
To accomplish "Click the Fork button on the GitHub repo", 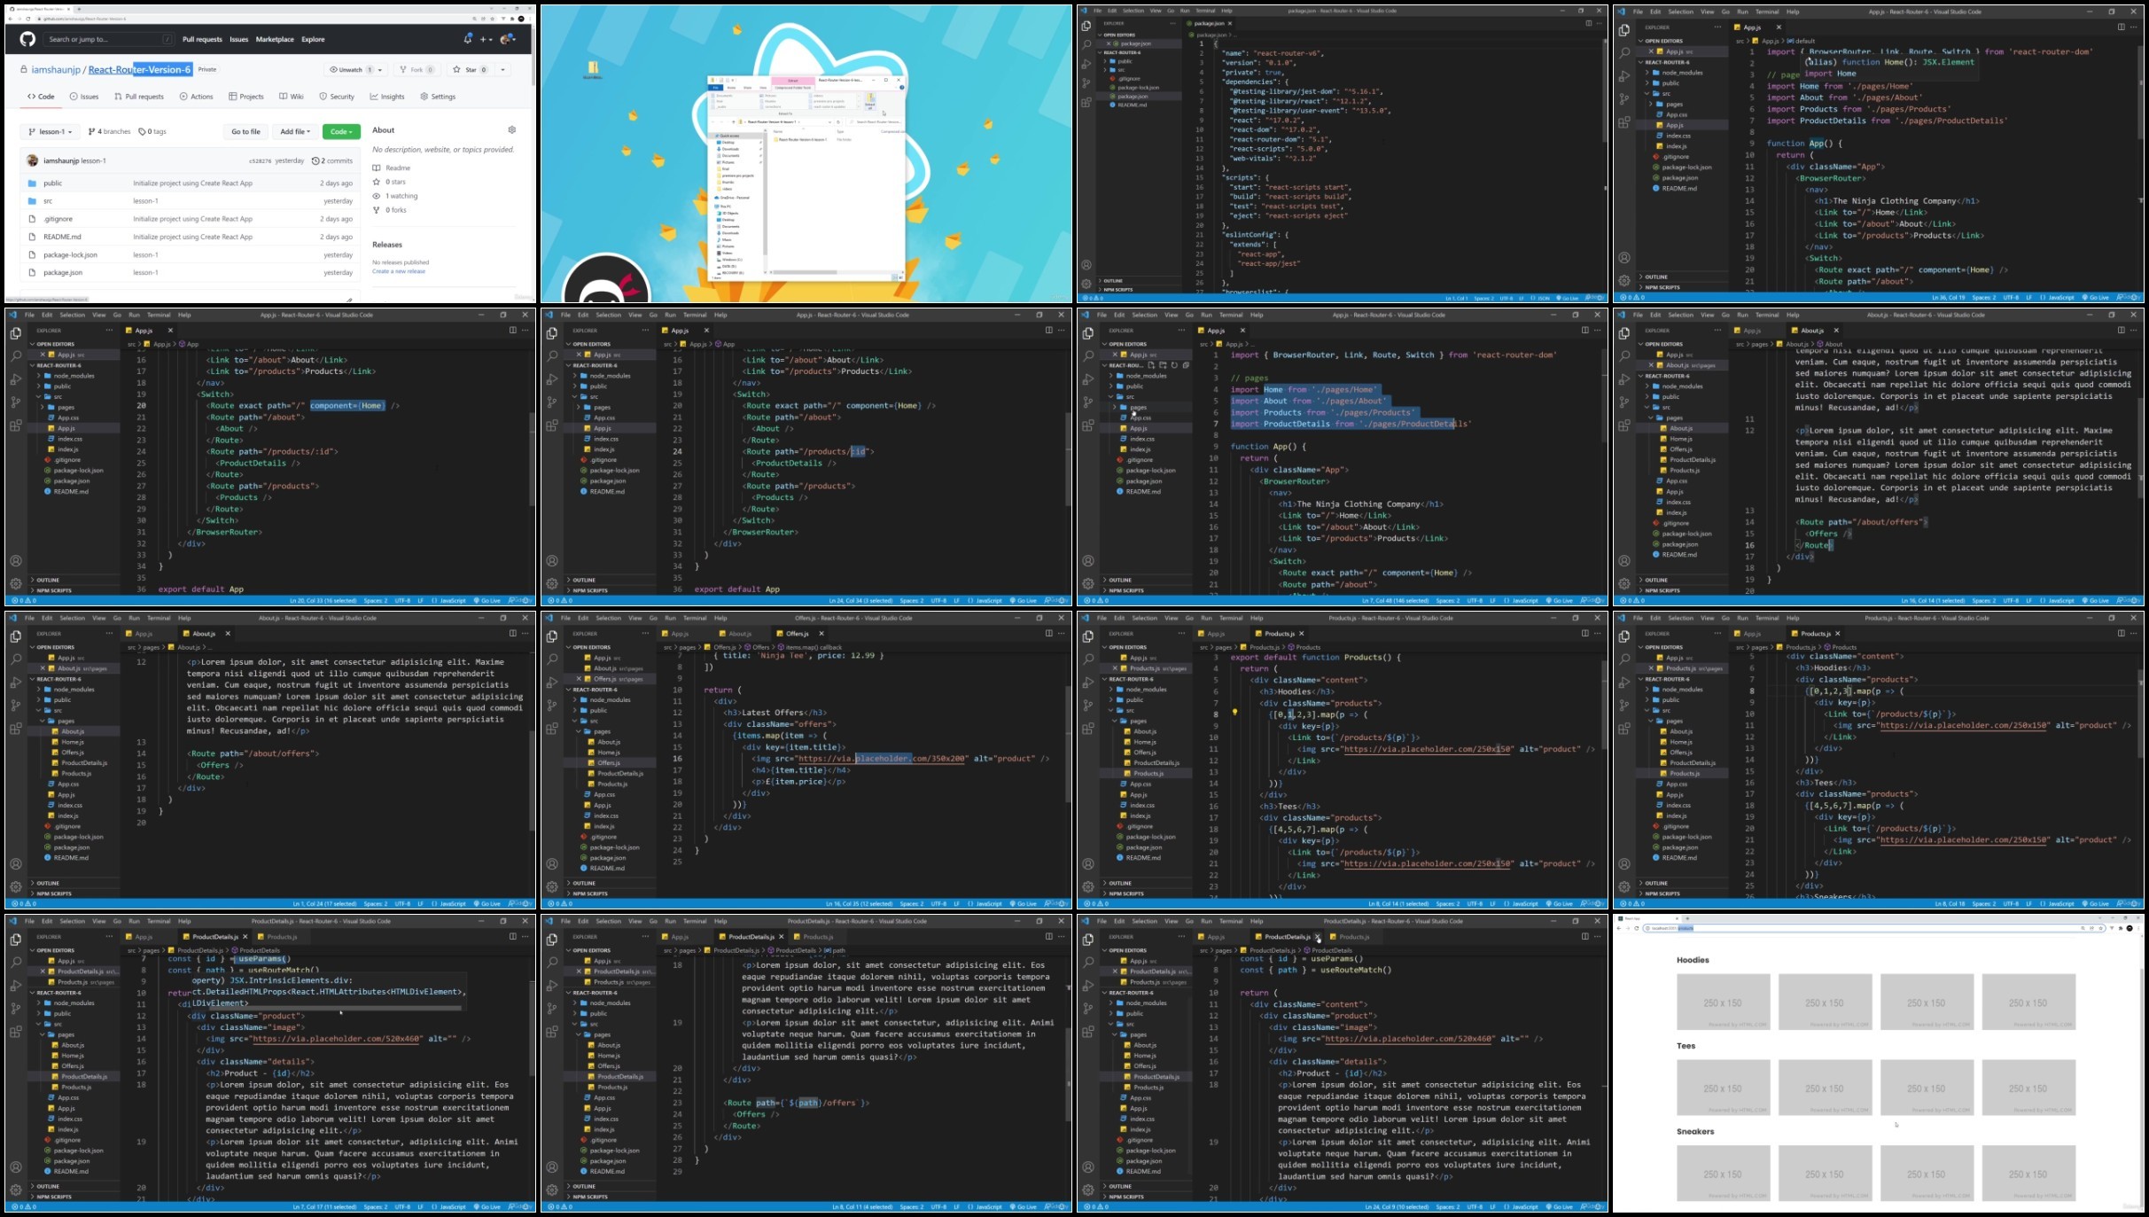I will pyautogui.click(x=416, y=69).
